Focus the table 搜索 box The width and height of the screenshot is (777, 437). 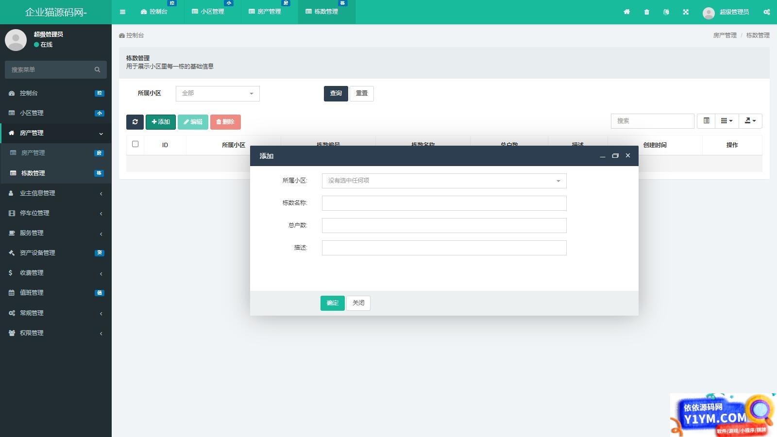pyautogui.click(x=652, y=121)
